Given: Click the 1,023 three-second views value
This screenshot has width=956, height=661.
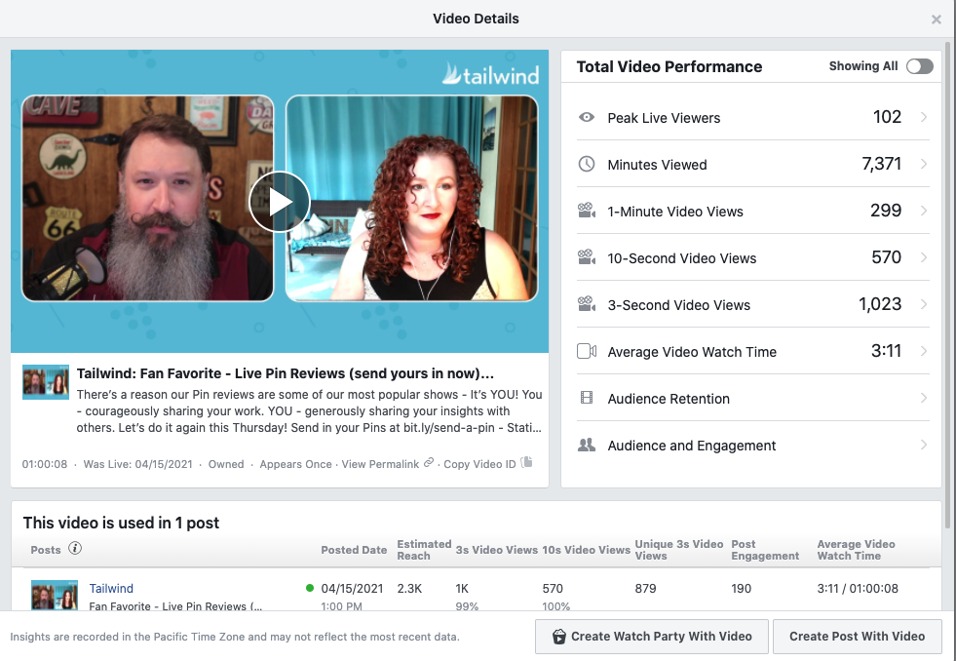Looking at the screenshot, I should (880, 303).
